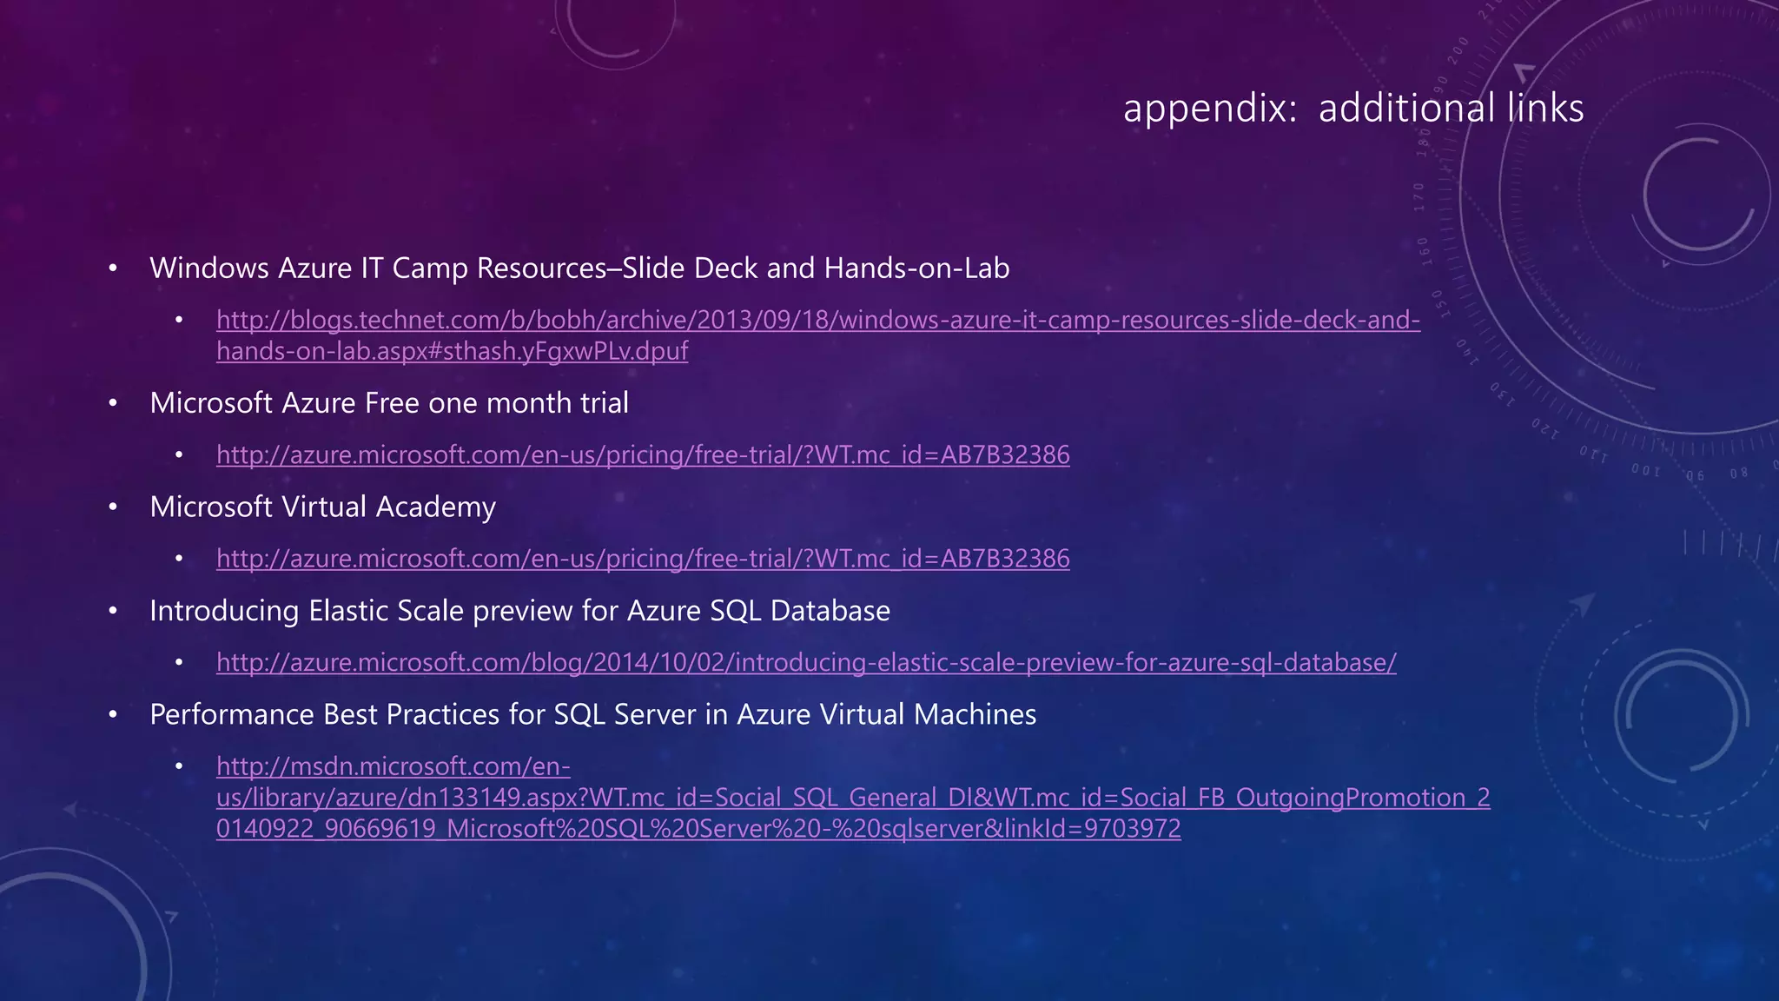This screenshot has height=1001, width=1779.
Task: Click 'Performance Best Practices for SQL Server' text
Action: pyautogui.click(x=592, y=714)
